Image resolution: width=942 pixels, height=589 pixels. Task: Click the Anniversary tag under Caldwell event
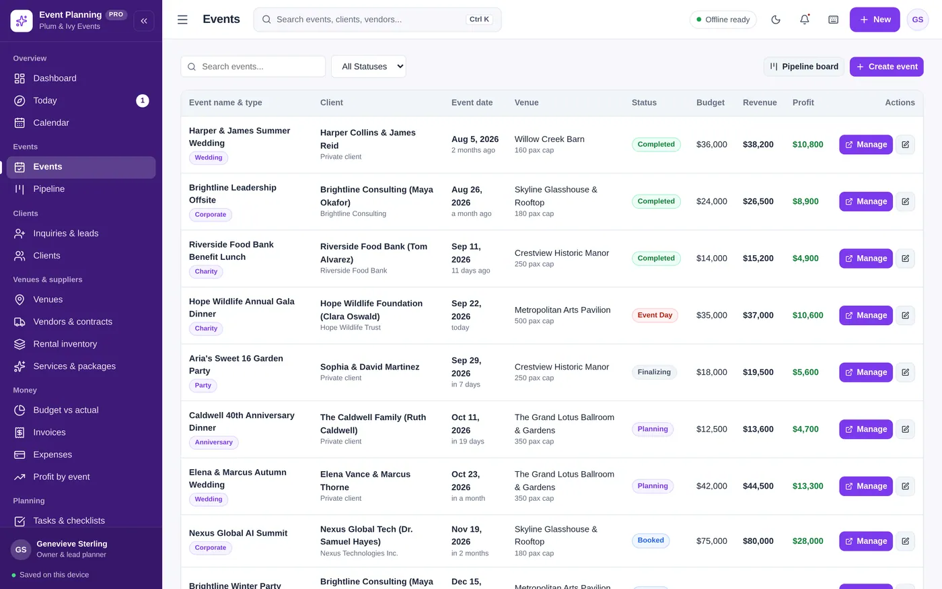point(214,442)
